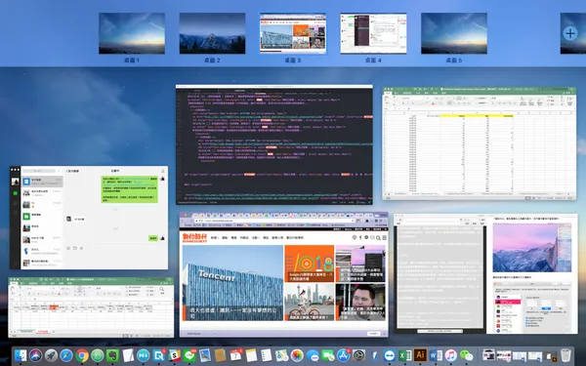The width and height of the screenshot is (586, 366).
Task: Open the Trash in the Dock
Action: (x=566, y=355)
